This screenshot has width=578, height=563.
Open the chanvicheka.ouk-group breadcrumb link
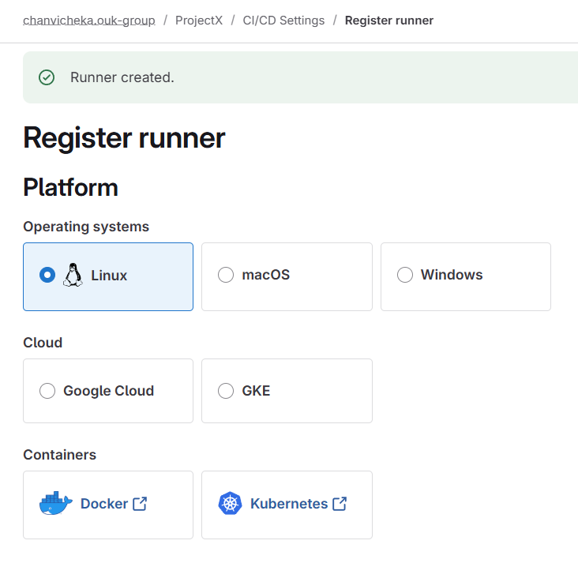coord(88,21)
